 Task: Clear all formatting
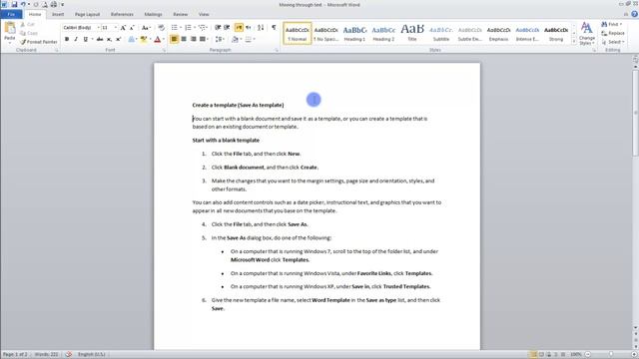162,28
